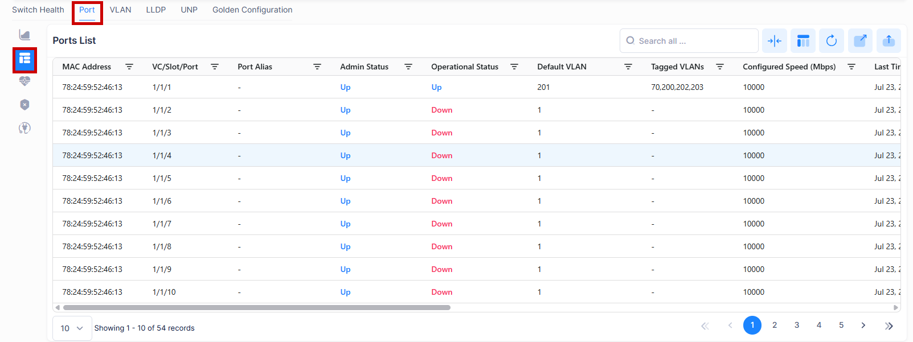Open the health heartbeat sidebar icon

point(24,81)
